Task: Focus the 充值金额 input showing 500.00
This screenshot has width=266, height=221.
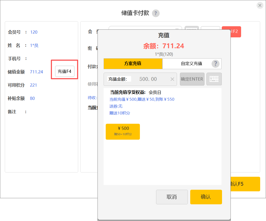Action: coord(148,79)
